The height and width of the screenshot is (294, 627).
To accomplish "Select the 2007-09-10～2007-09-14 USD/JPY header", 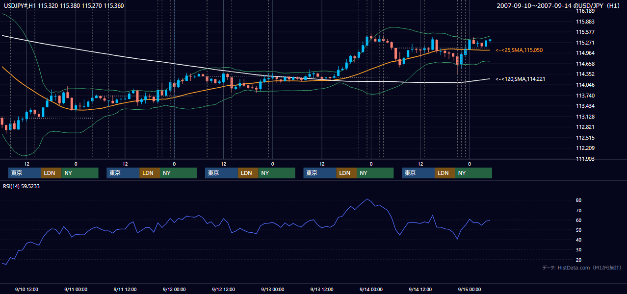I will click(x=557, y=6).
